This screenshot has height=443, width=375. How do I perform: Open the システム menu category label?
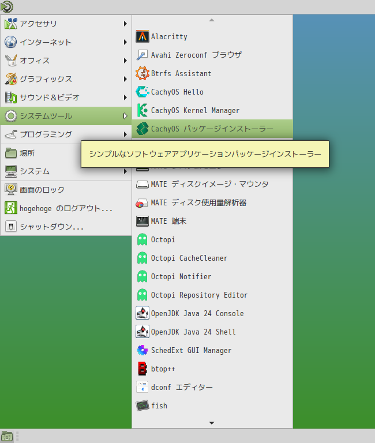(x=35, y=171)
